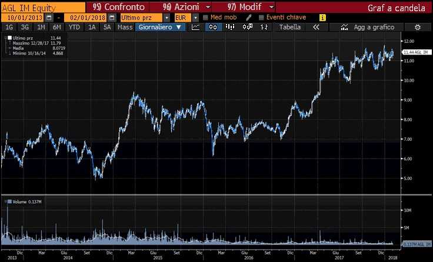The image size is (433, 262).
Task: Select the bar chart type icon
Action: (230, 27)
